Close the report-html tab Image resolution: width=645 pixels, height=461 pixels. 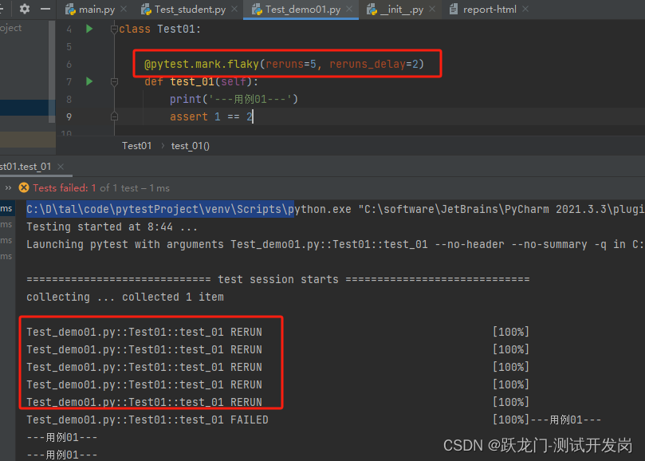(x=525, y=9)
